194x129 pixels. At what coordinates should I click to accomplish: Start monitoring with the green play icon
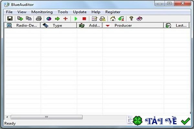pyautogui.click(x=76, y=19)
